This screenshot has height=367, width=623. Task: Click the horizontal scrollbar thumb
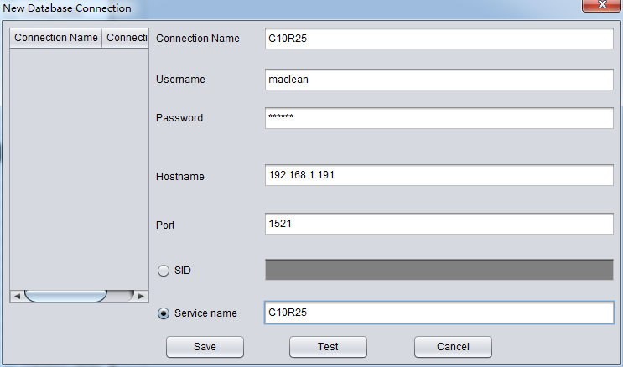[x=65, y=296]
